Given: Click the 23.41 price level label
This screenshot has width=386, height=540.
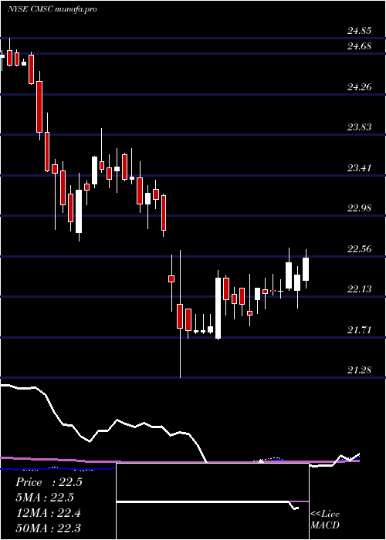Looking at the screenshot, I should (359, 168).
